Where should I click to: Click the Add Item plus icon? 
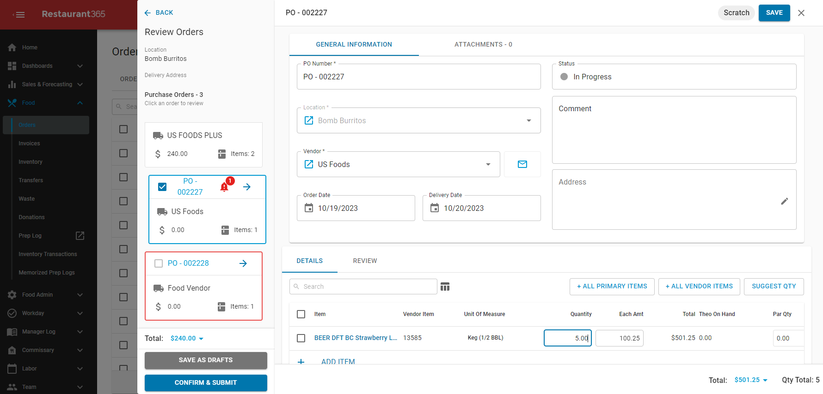(x=301, y=362)
